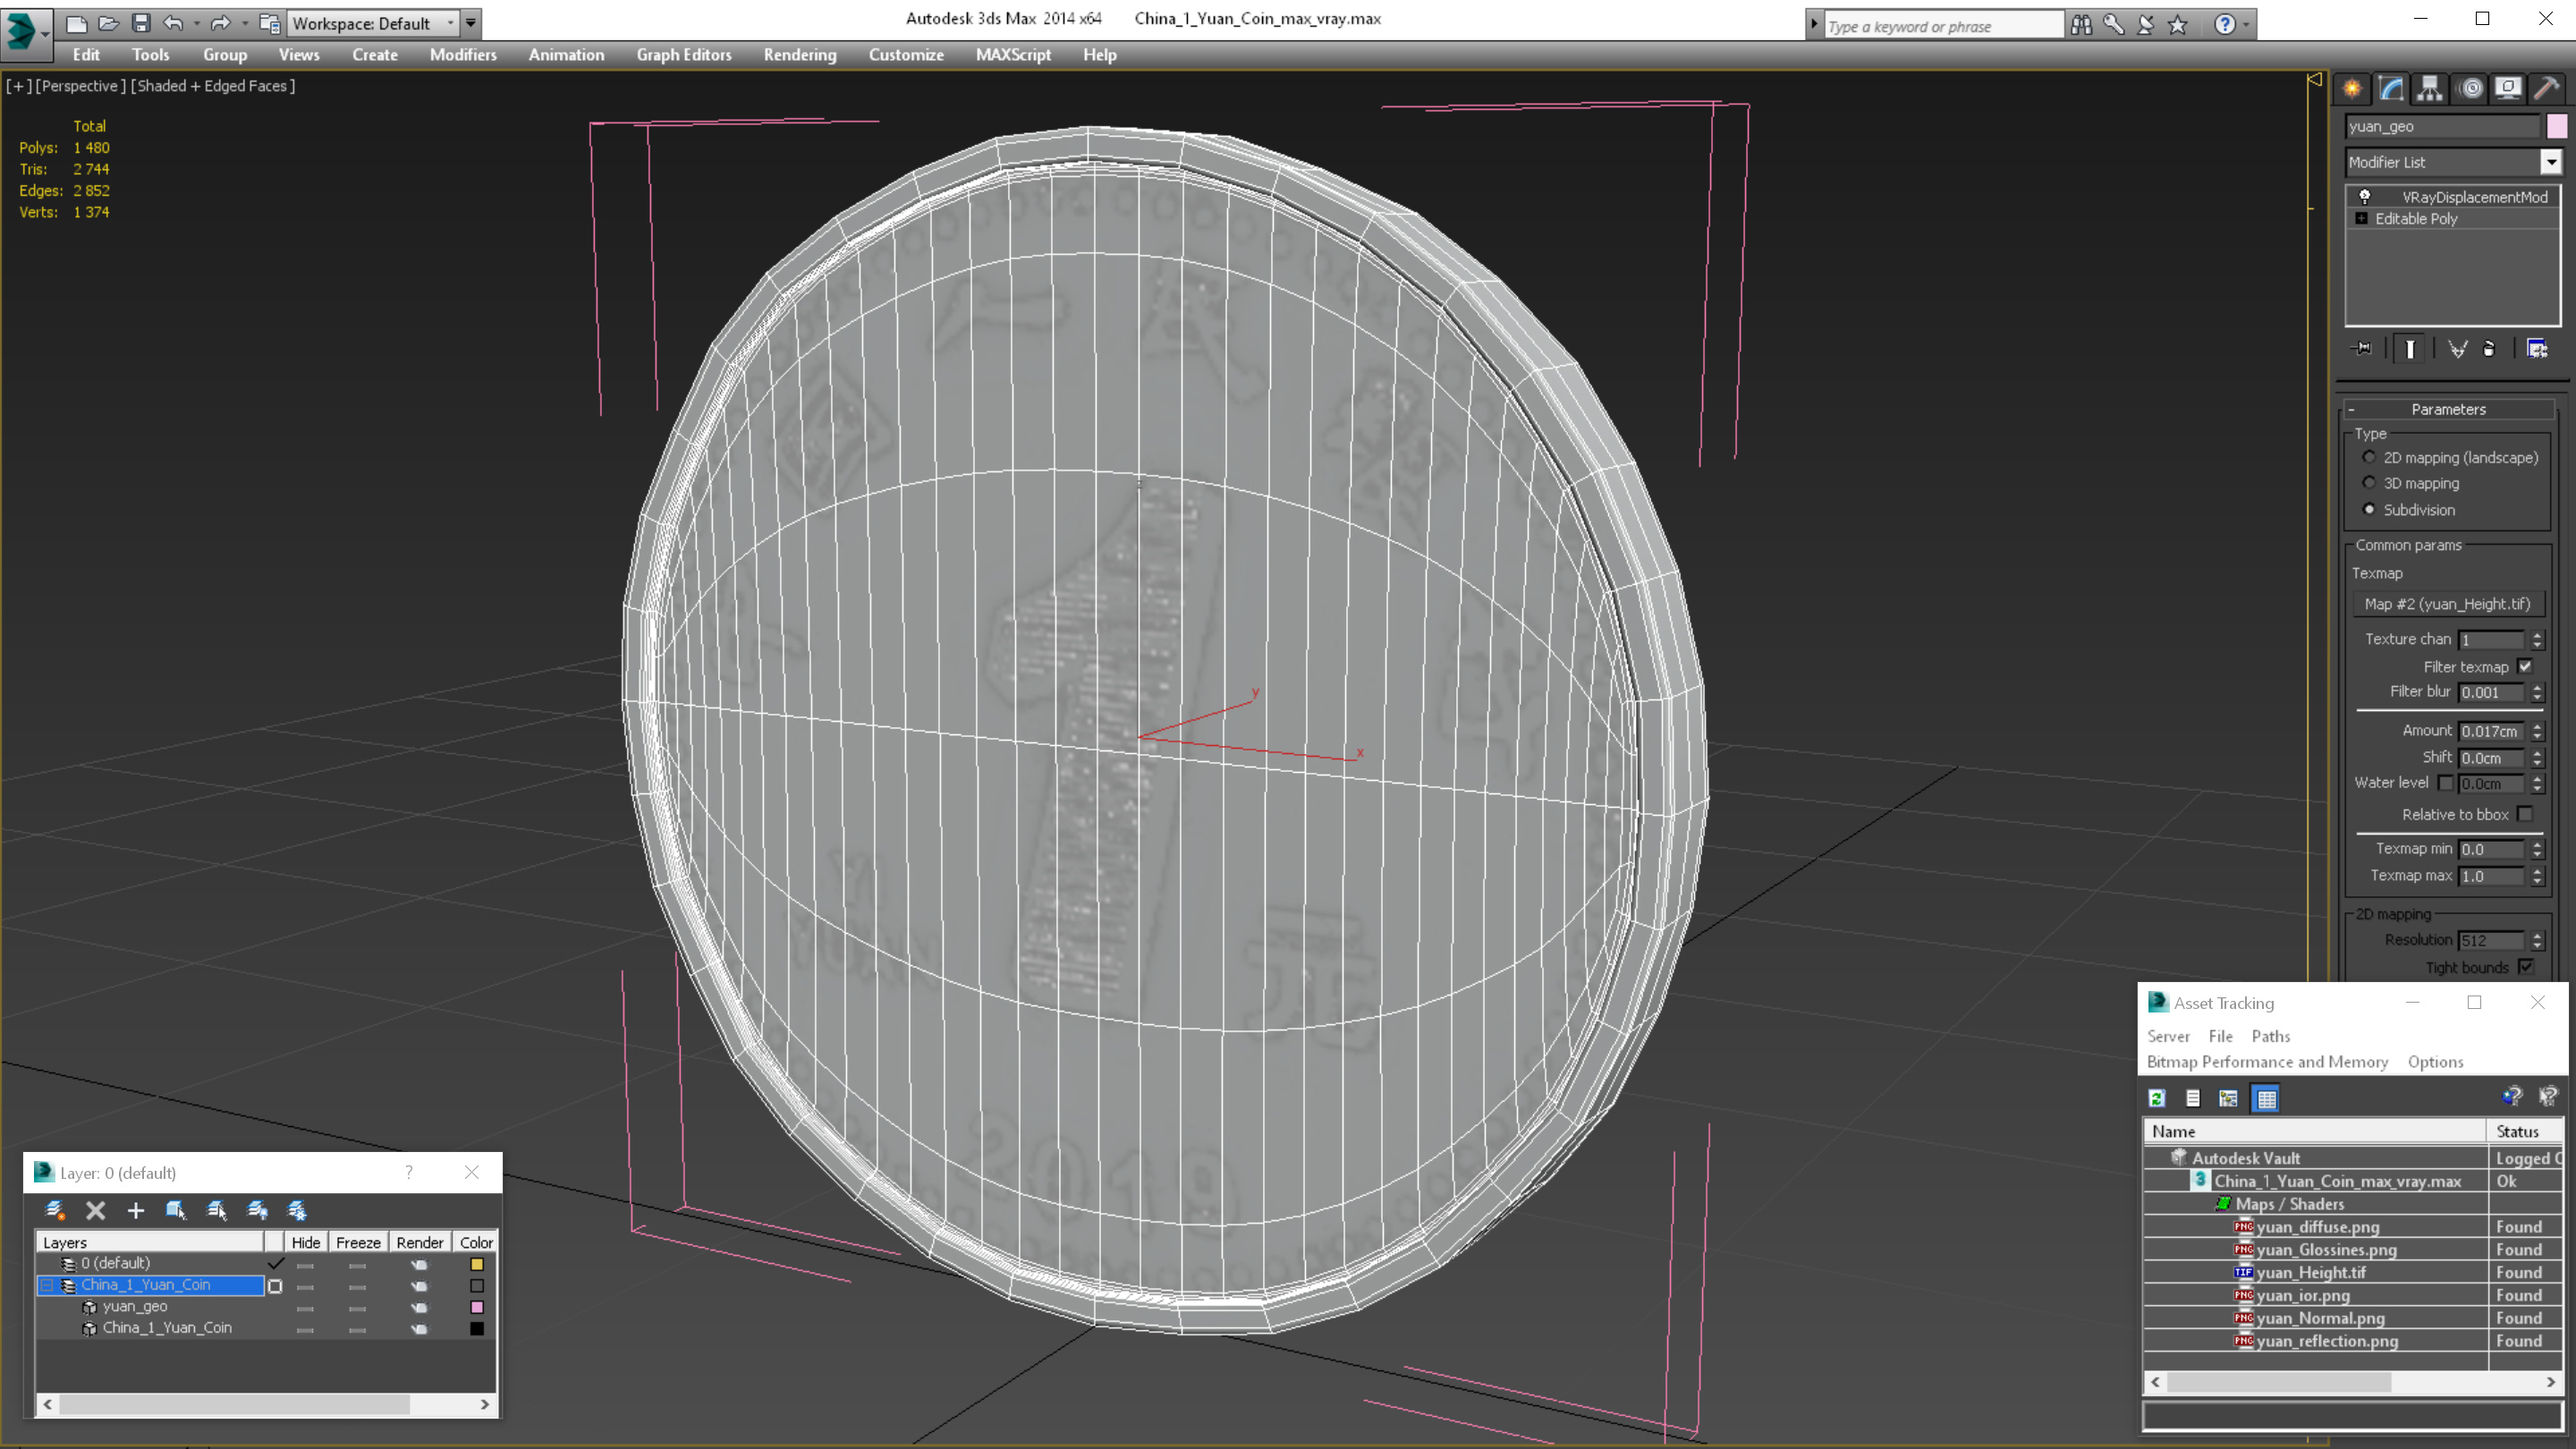Select Subdivision displacement type

click(x=2369, y=509)
